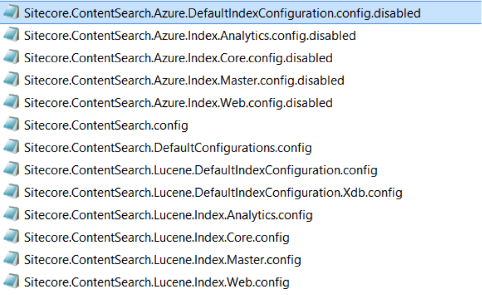Select file name Sitecore.ContentSearch.Lucene.Index.Master.config
Screen dimensions: 482x295
(162, 260)
